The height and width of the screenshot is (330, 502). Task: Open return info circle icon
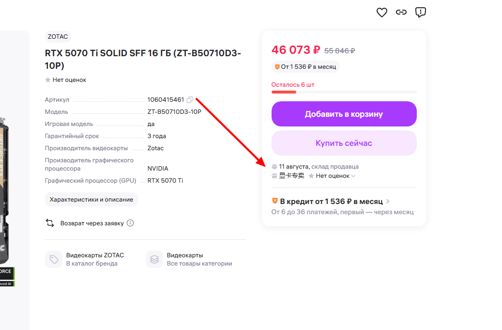[130, 223]
